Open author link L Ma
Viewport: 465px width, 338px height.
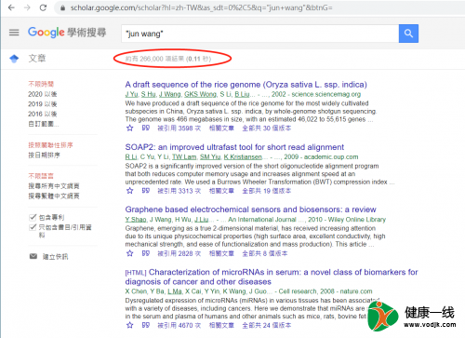coord(175,291)
